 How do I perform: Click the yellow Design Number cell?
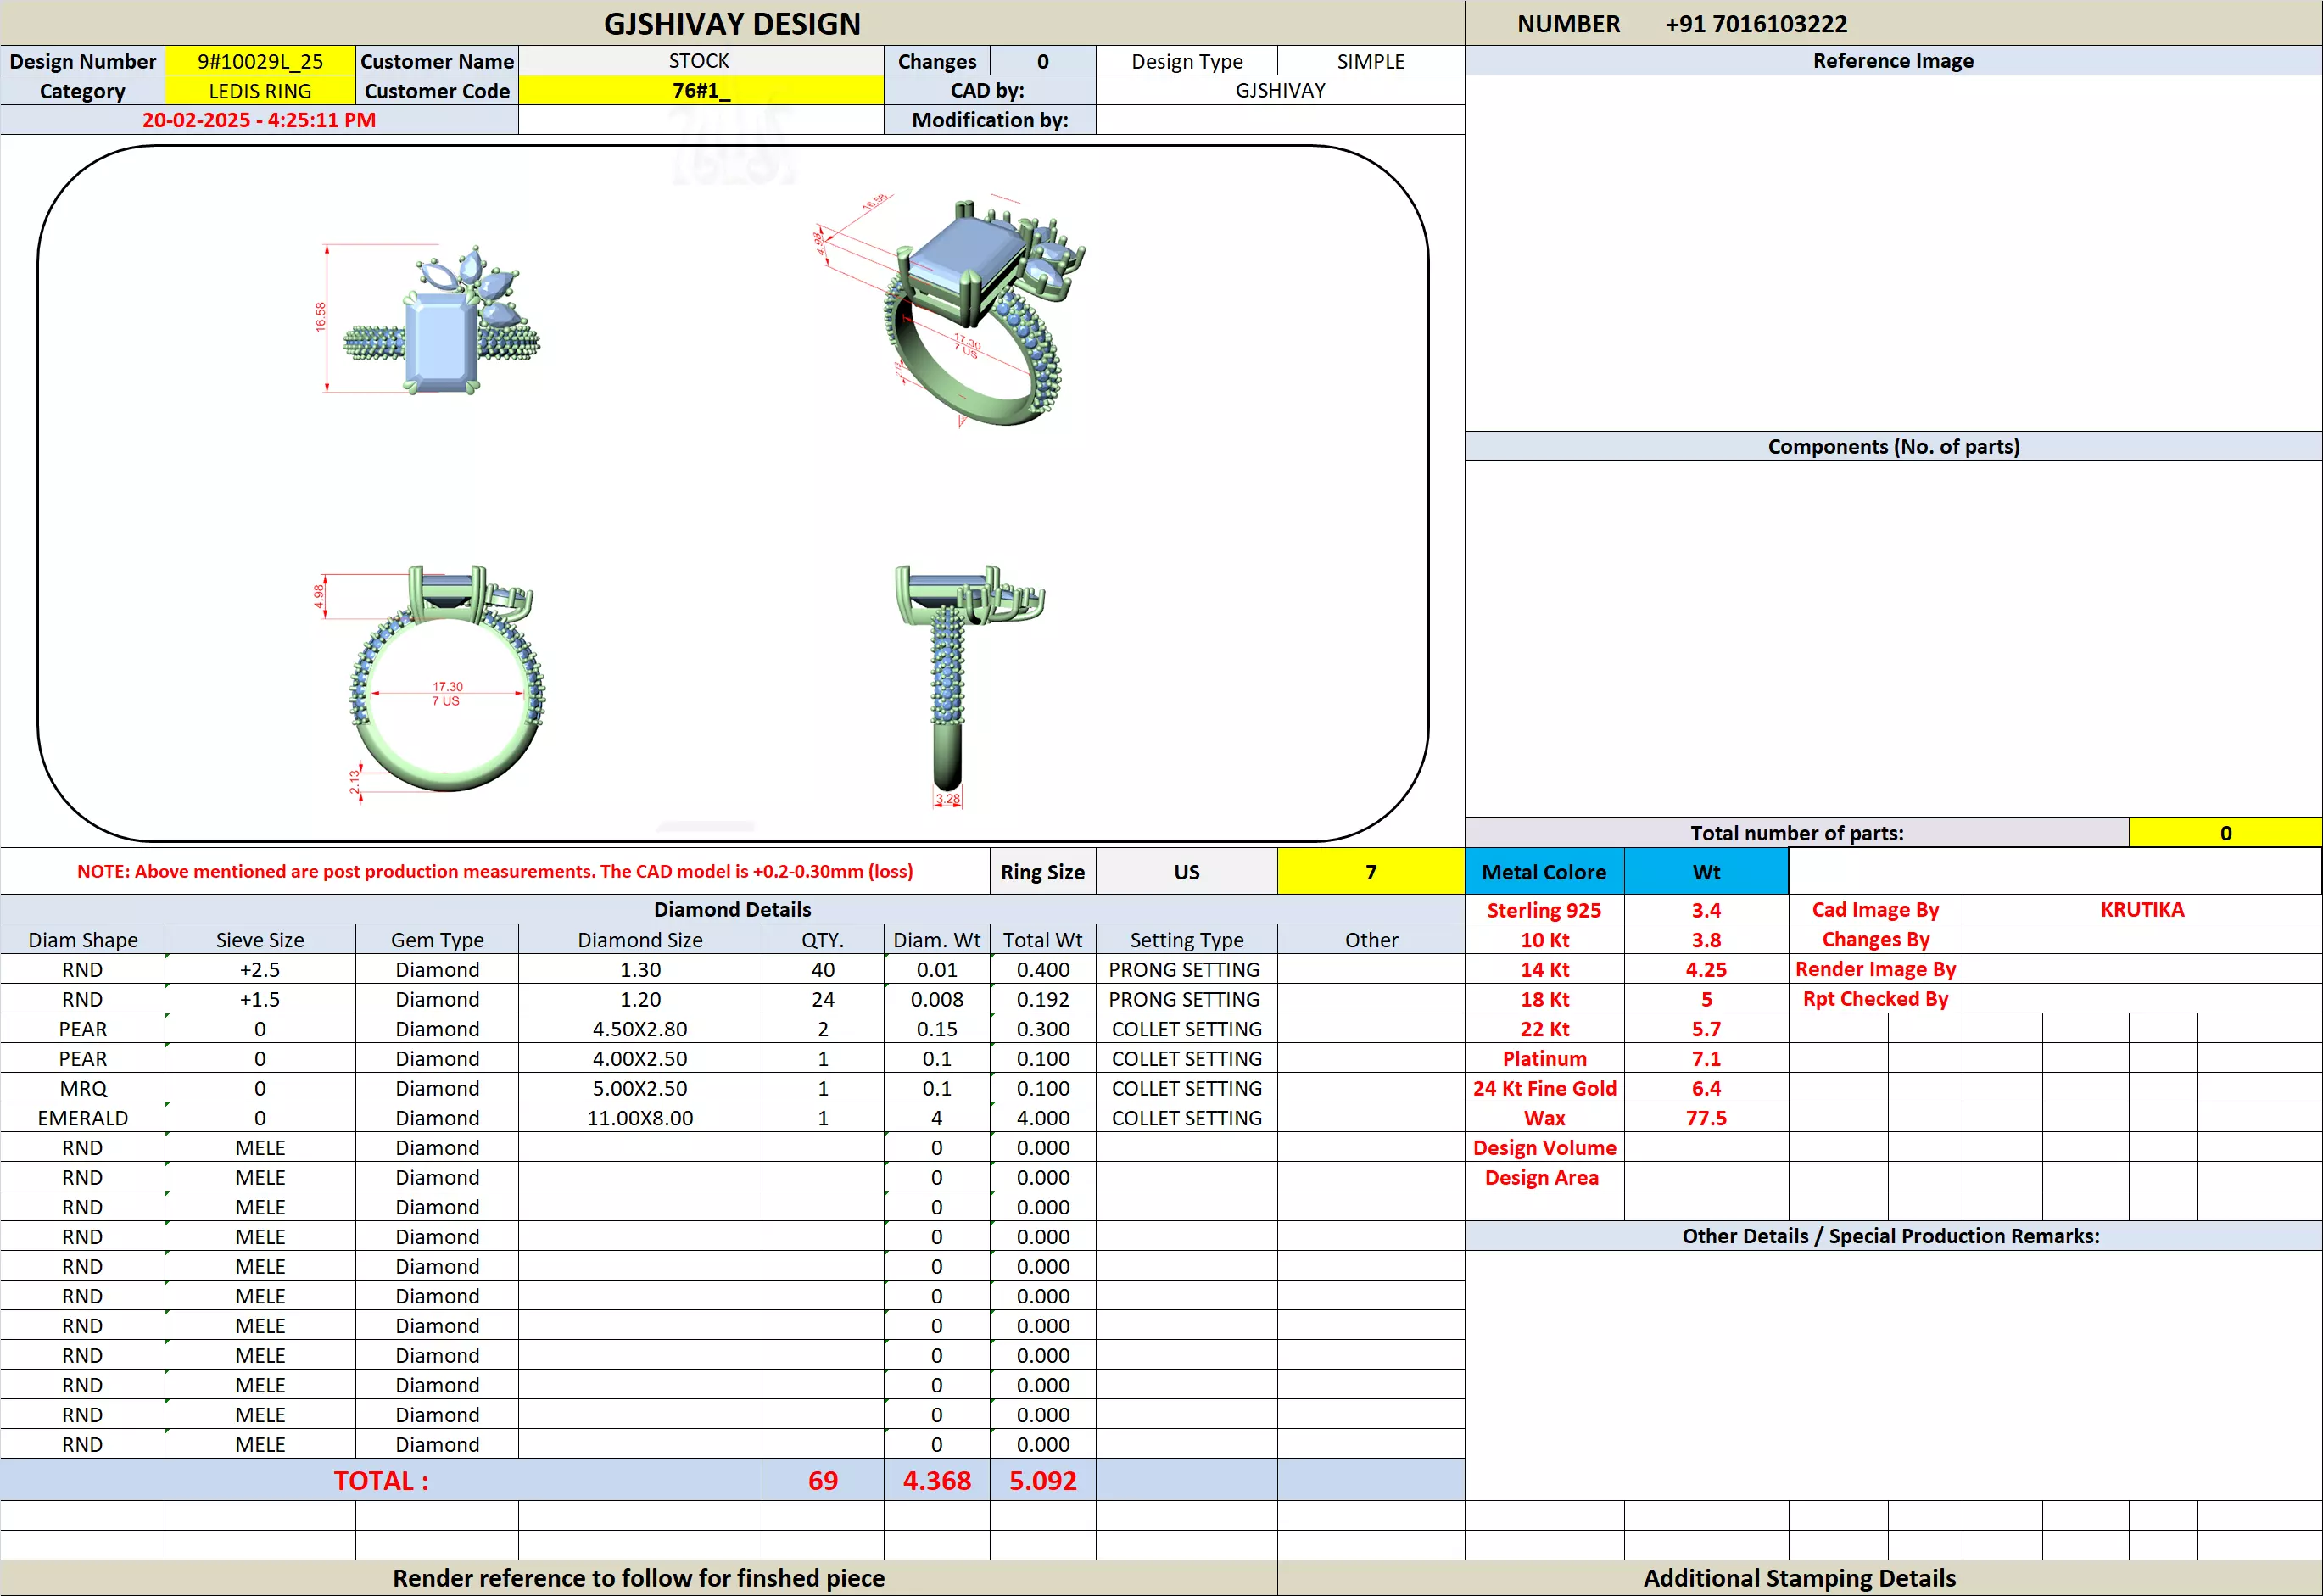click(260, 61)
